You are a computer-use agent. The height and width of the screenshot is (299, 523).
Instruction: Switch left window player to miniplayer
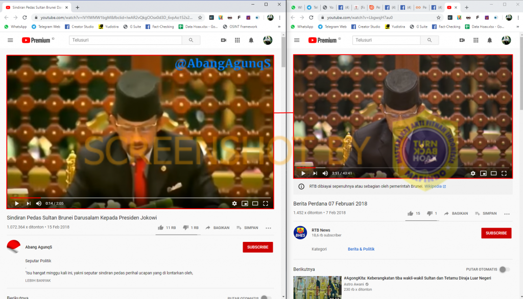(245, 204)
